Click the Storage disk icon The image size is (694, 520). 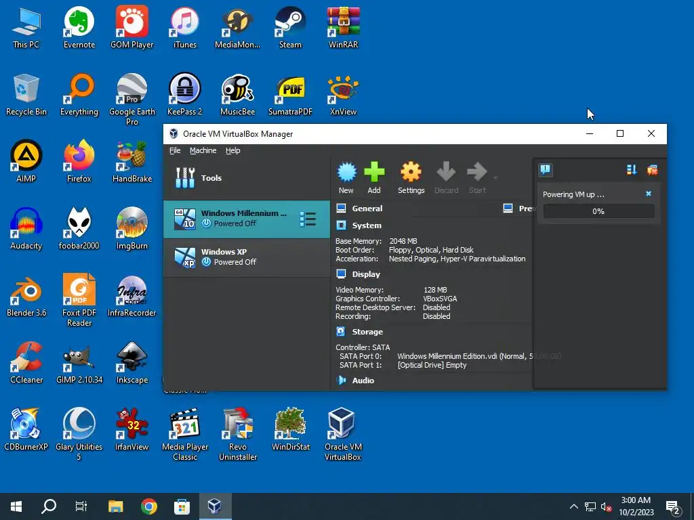point(341,331)
